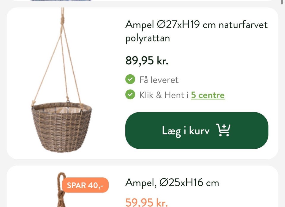This screenshot has height=207, width=285.
Task: Select the Få leveret delivery text
Action: point(159,80)
